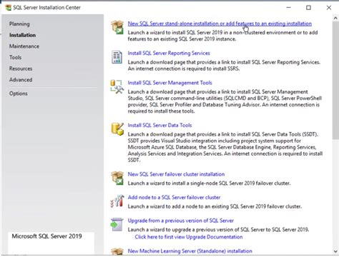The image size is (339, 257).
Task: Click text 'Launch a wizard to add a node to an existing SQL Server 2019 failover cluster.'
Action: coord(215,206)
